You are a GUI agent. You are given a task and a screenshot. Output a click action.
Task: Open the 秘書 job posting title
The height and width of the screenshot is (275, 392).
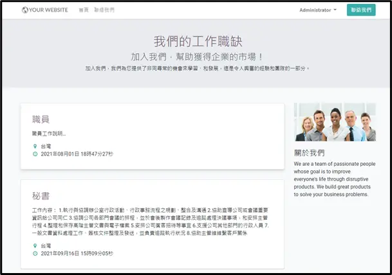(x=41, y=196)
